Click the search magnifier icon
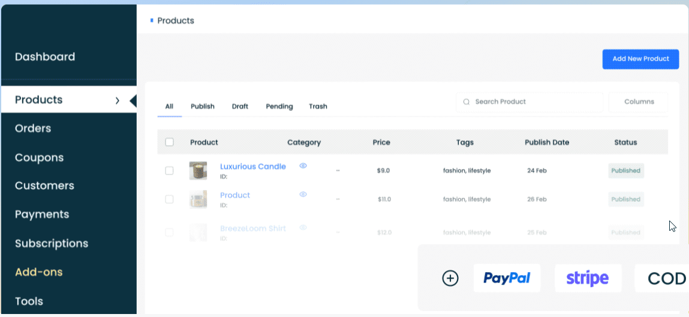Image resolution: width=689 pixels, height=317 pixels. pyautogui.click(x=466, y=102)
